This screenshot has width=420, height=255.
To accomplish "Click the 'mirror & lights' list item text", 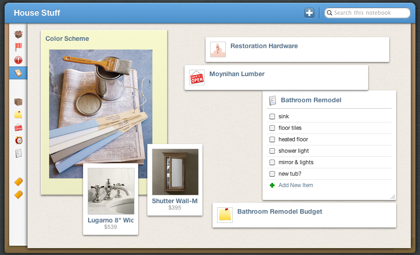I will pos(296,162).
